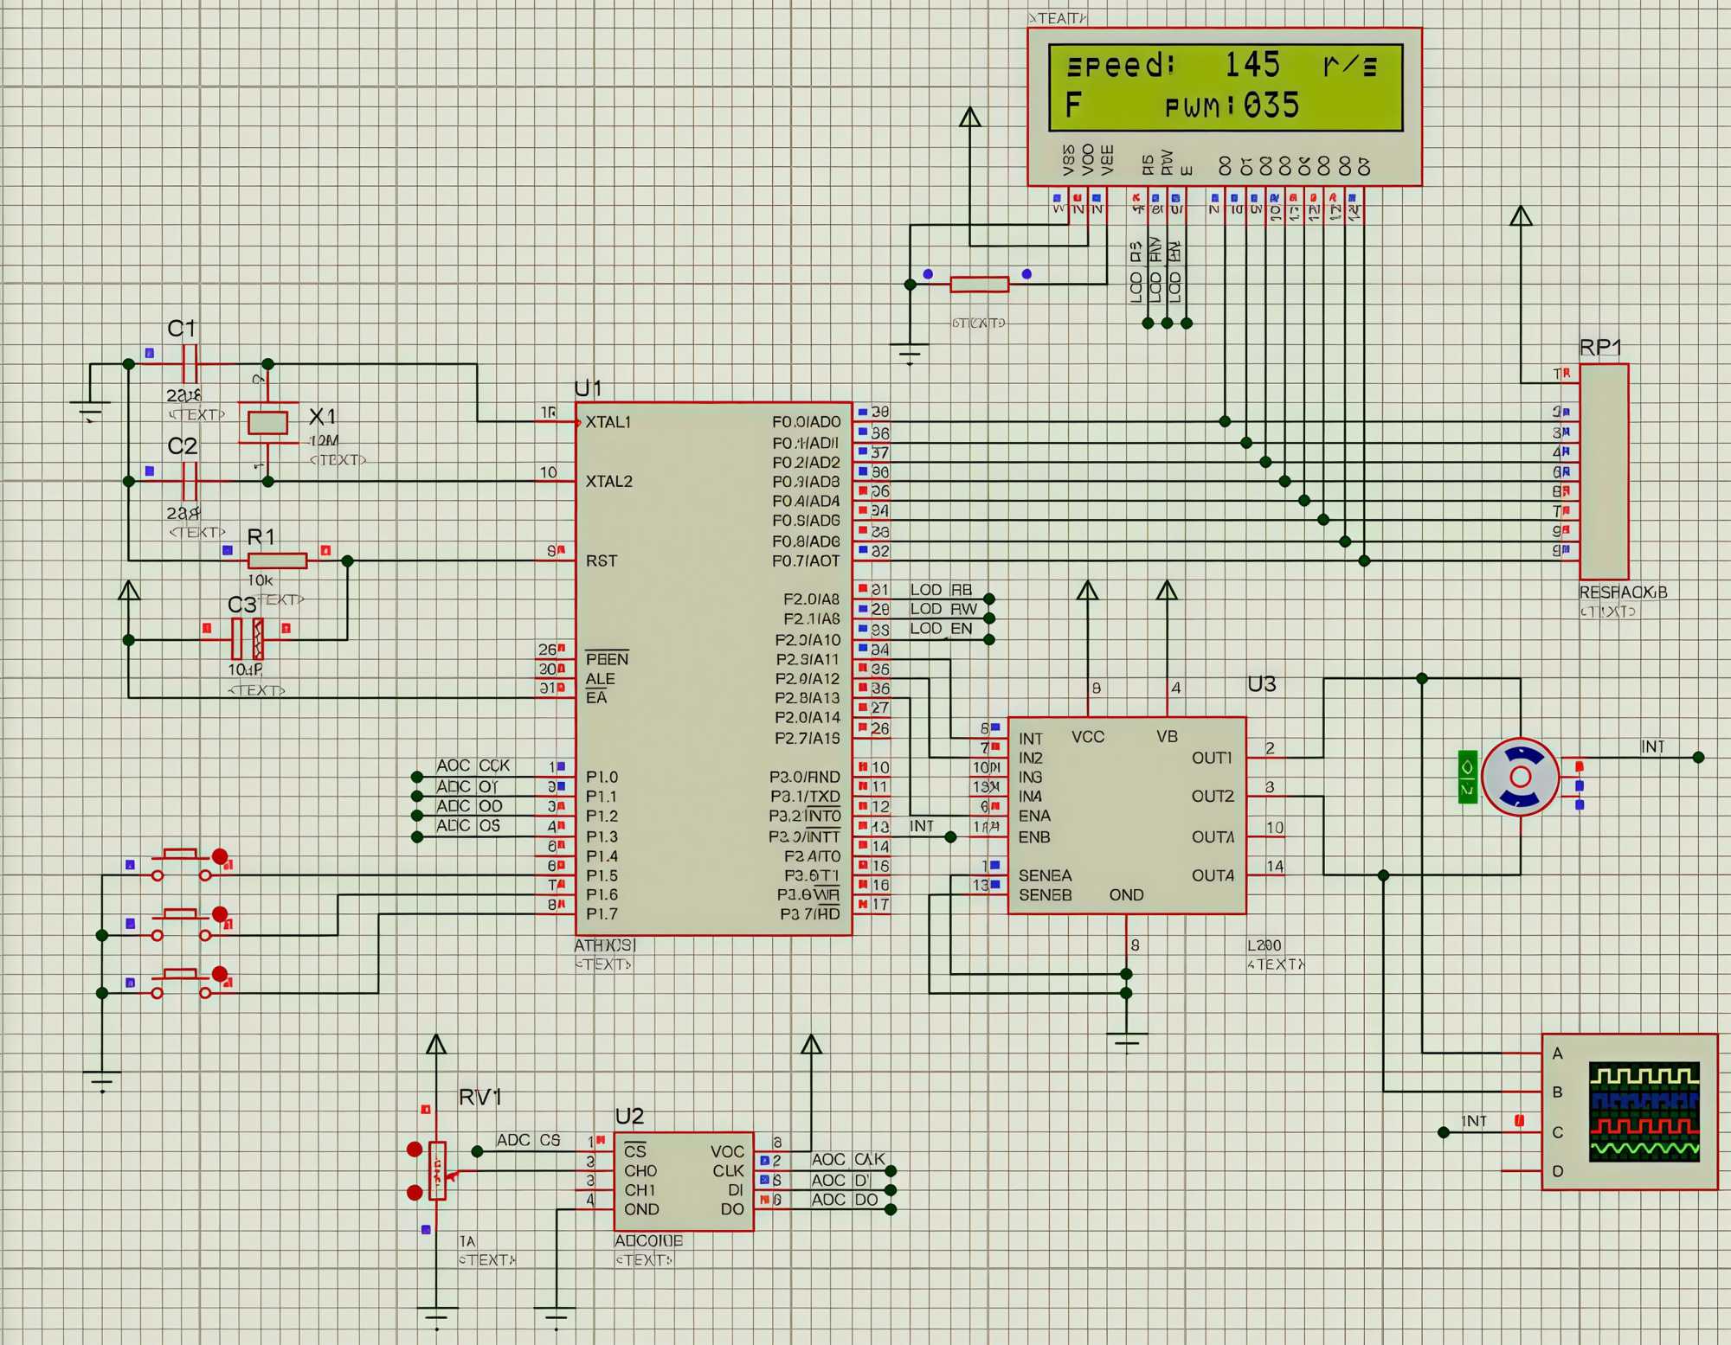Click the ground symbol below the L298

(1126, 1038)
